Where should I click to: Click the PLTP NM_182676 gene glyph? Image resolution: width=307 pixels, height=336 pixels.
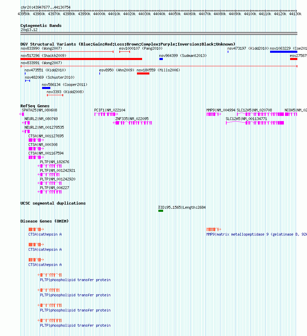[x=50, y=166]
